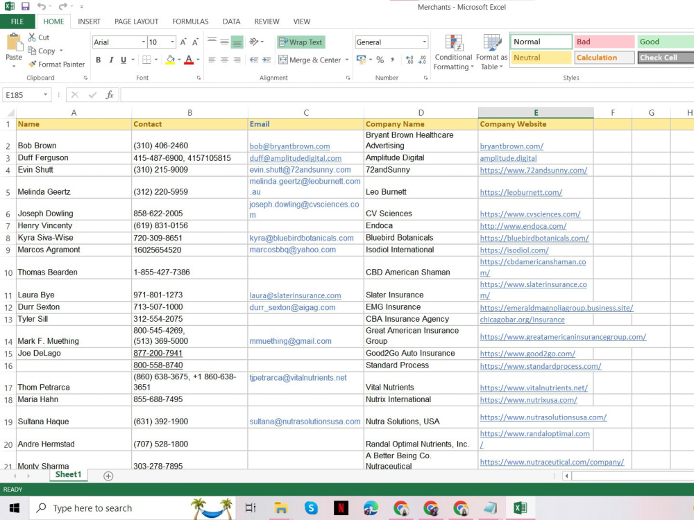Toggle Underline formatting
This screenshot has width=694, height=520.
[123, 60]
